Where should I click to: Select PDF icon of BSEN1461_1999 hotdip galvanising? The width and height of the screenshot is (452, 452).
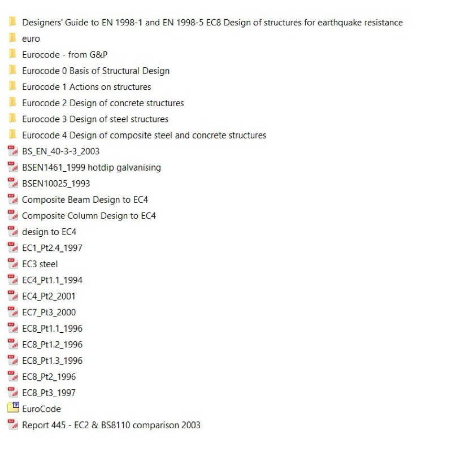pyautogui.click(x=13, y=167)
